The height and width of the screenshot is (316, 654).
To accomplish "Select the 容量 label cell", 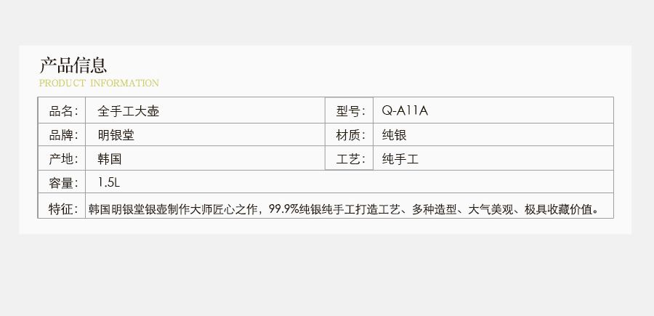I will (x=62, y=182).
